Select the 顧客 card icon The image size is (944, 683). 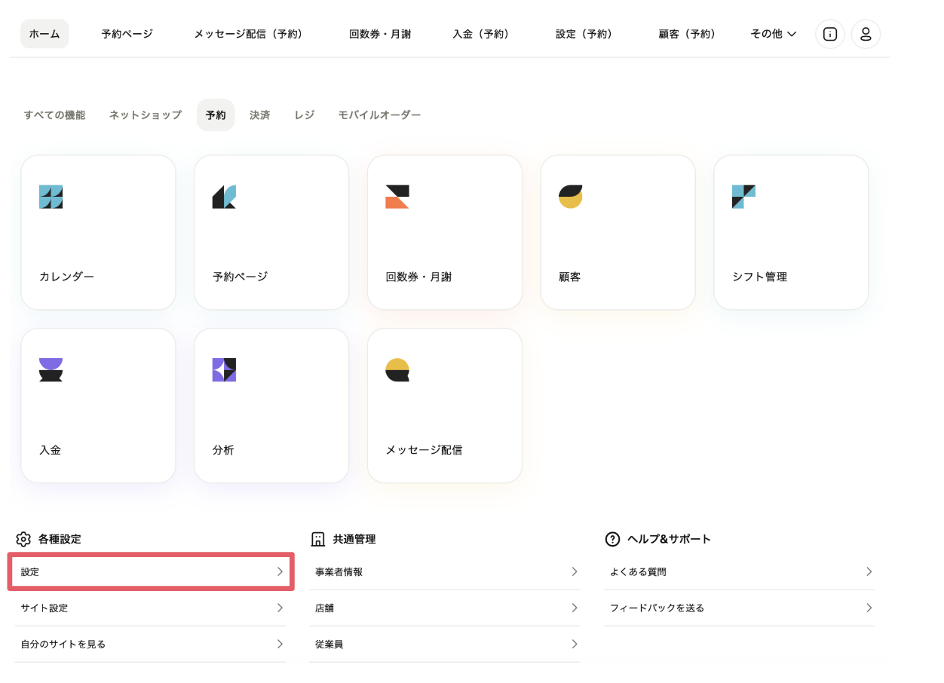[x=571, y=197]
